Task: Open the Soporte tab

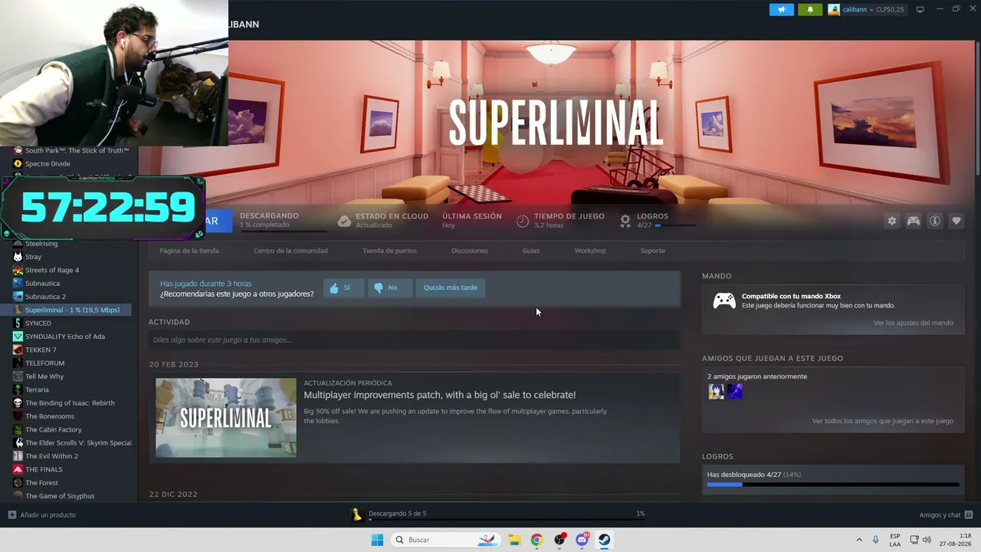Action: click(x=653, y=251)
